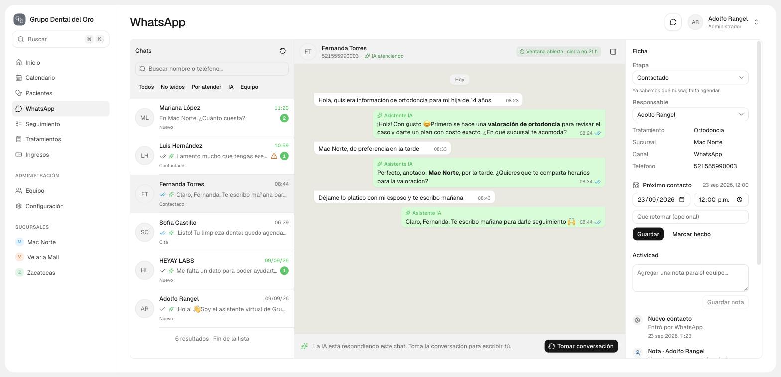Image resolution: width=781 pixels, height=377 pixels.
Task: Click the Velaria Mall V icon
Action: coord(19,257)
